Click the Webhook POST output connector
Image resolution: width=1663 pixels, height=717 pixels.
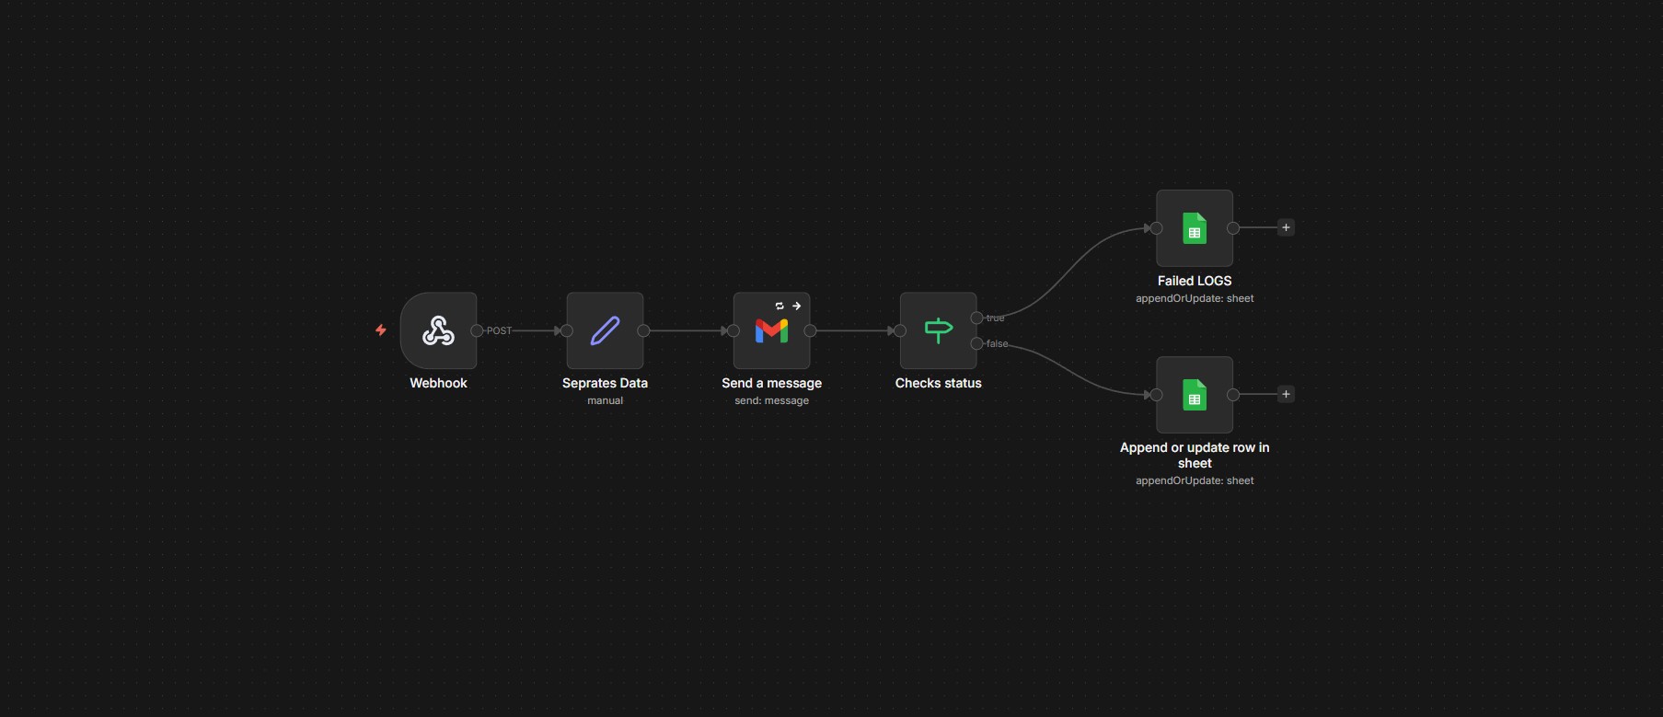(477, 330)
